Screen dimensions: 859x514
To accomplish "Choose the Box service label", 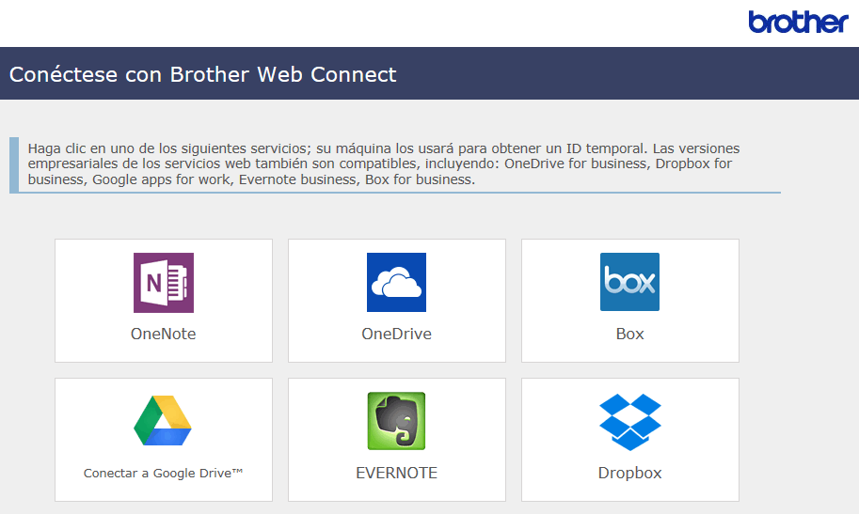I will coord(630,334).
